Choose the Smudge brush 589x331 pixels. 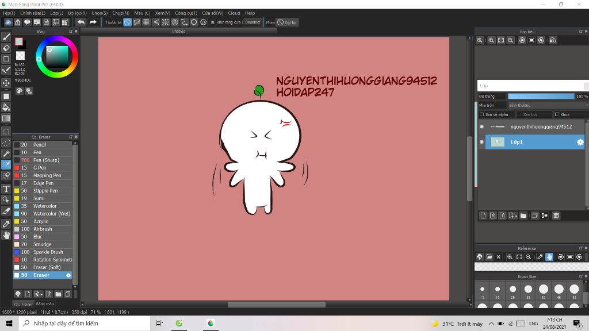(x=43, y=244)
